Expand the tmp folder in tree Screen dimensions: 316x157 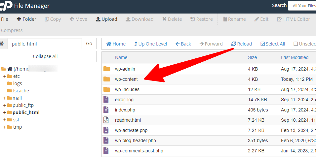pyautogui.click(x=5, y=127)
